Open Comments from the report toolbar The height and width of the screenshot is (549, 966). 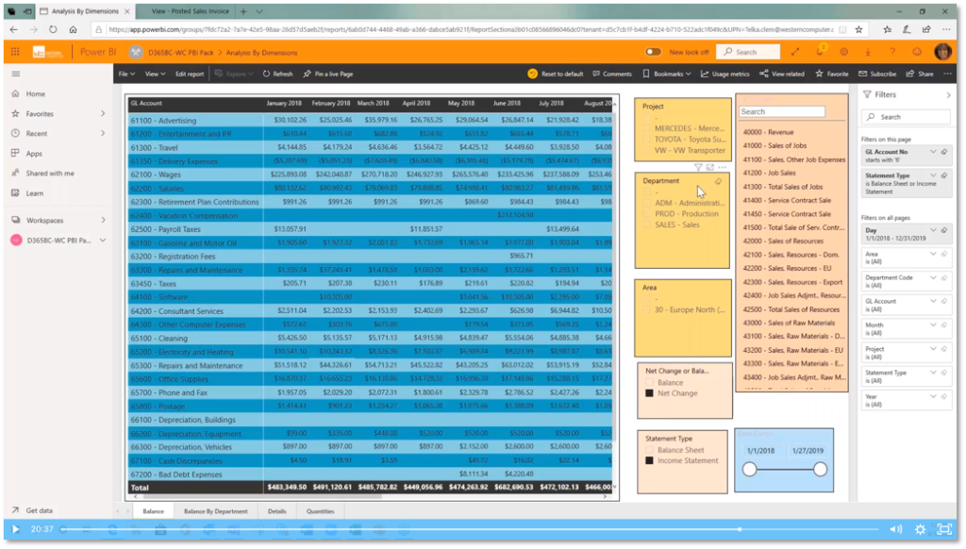pos(611,74)
